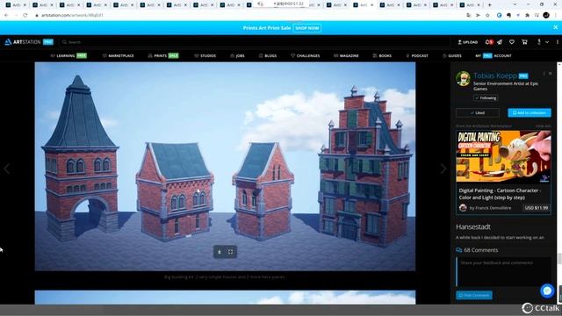
Task: Click the main Hansestadt buildings image
Action: point(225,166)
